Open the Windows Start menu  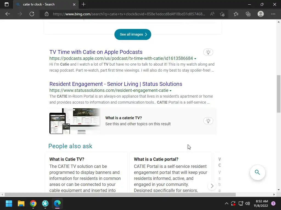coord(9,203)
